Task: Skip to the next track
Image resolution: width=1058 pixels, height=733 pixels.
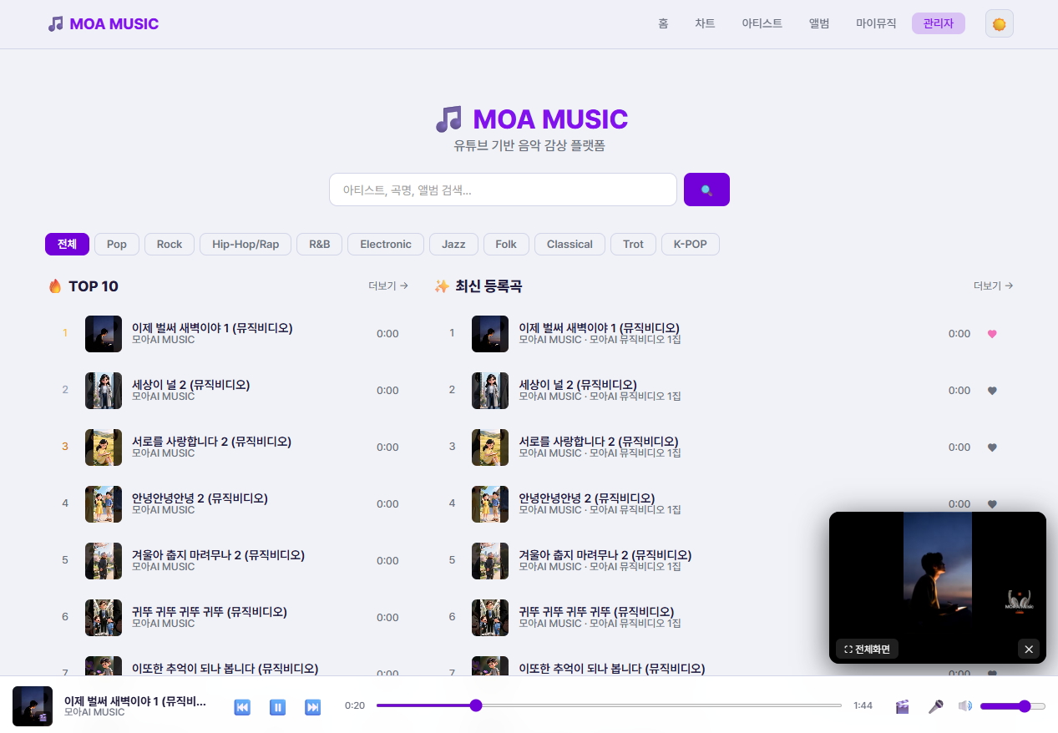Action: coord(313,707)
